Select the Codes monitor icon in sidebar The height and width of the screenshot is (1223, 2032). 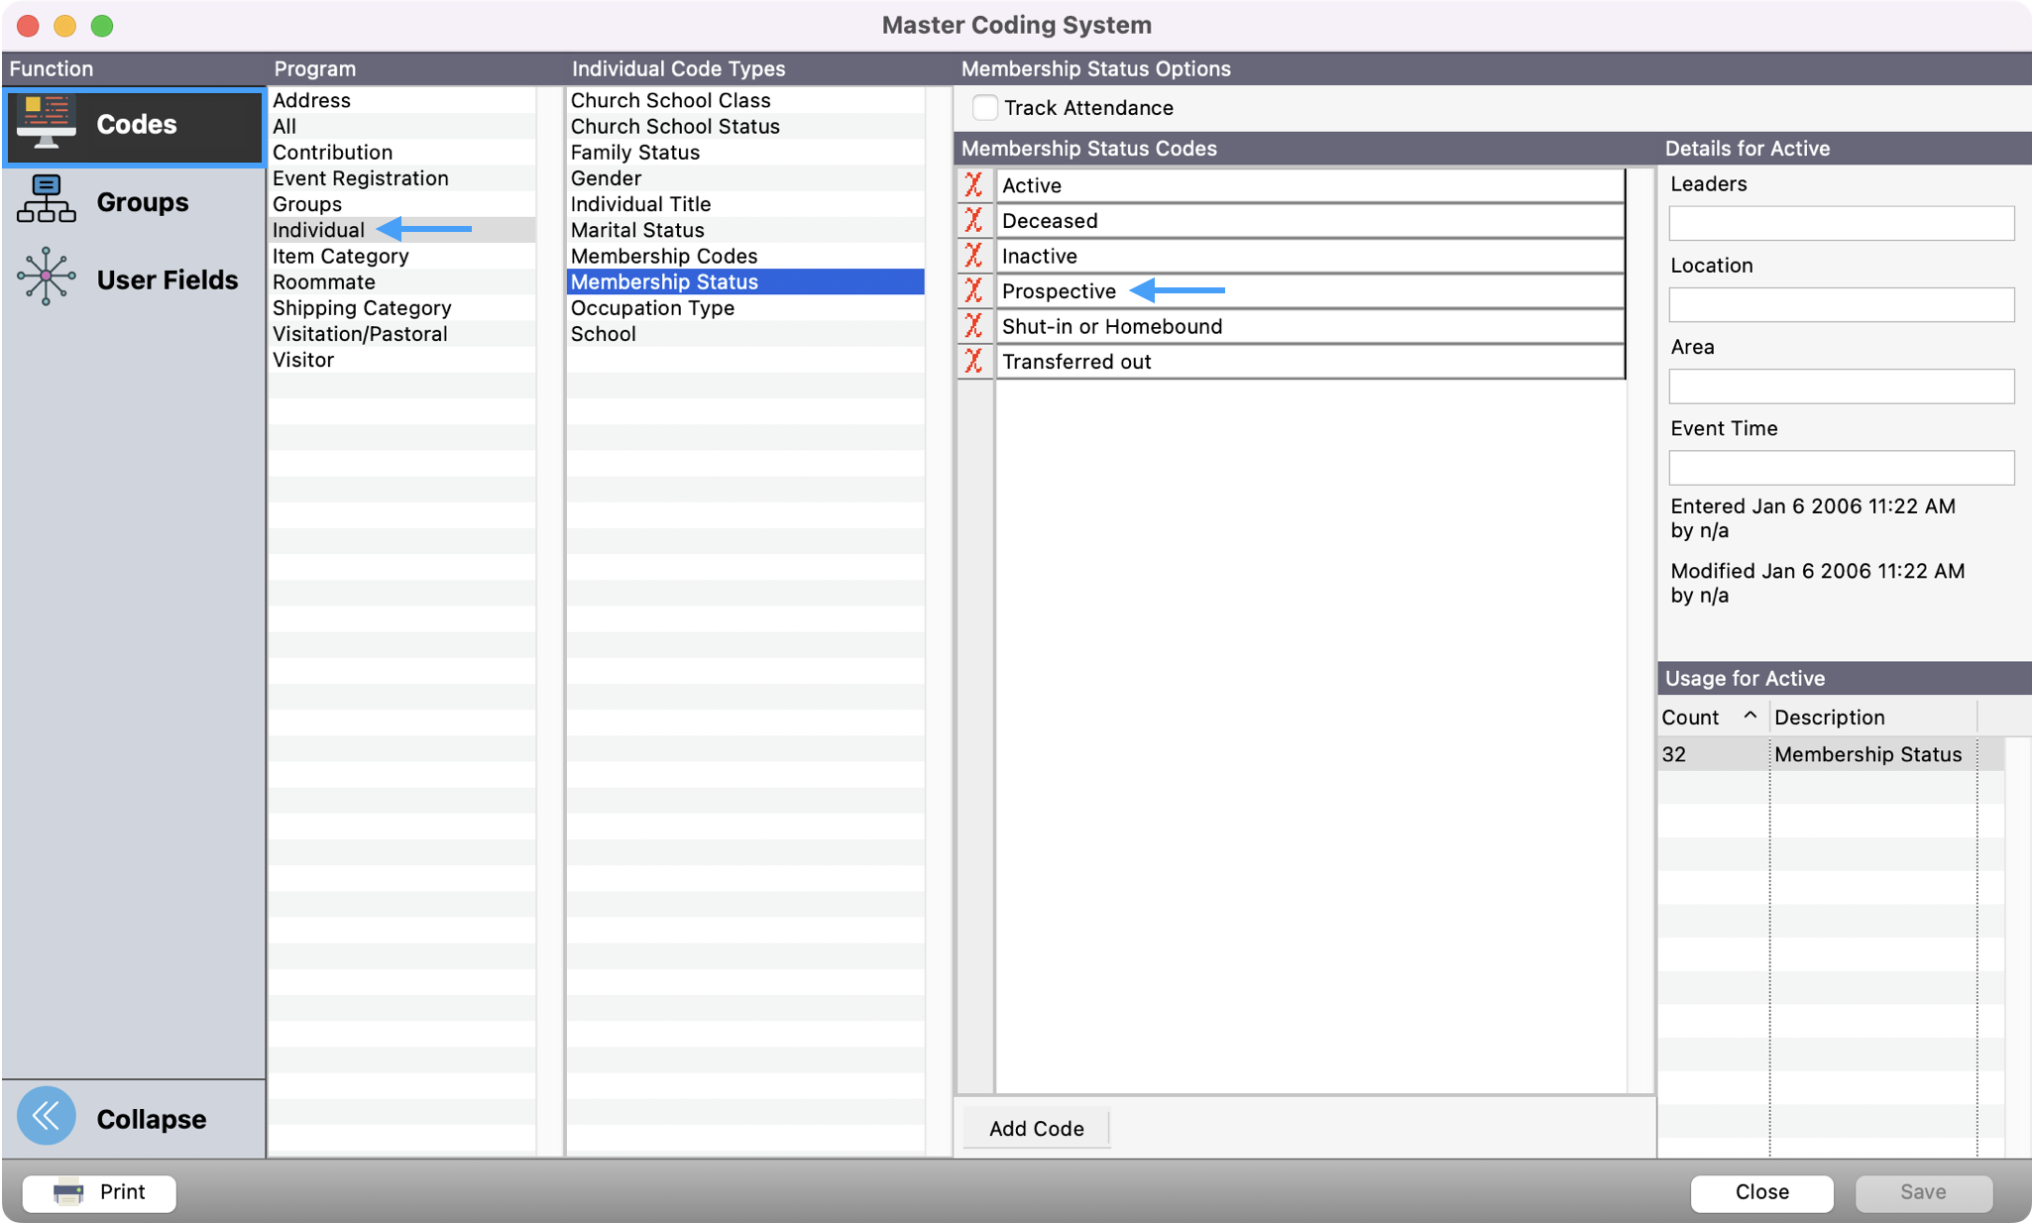click(x=46, y=123)
